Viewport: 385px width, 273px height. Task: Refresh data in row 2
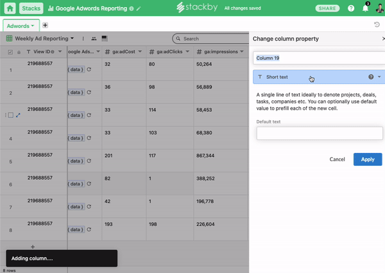click(x=89, y=92)
